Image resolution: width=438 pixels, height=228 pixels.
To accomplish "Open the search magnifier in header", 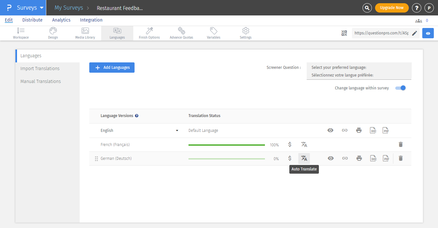I will (x=367, y=8).
